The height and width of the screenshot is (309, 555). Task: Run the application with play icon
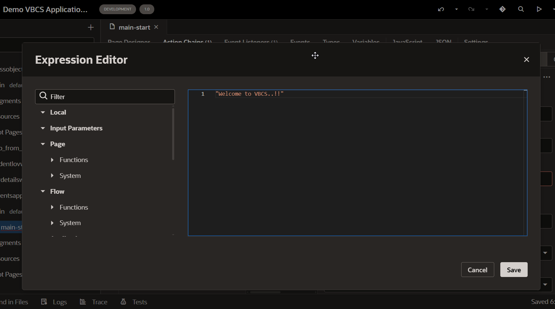[539, 9]
